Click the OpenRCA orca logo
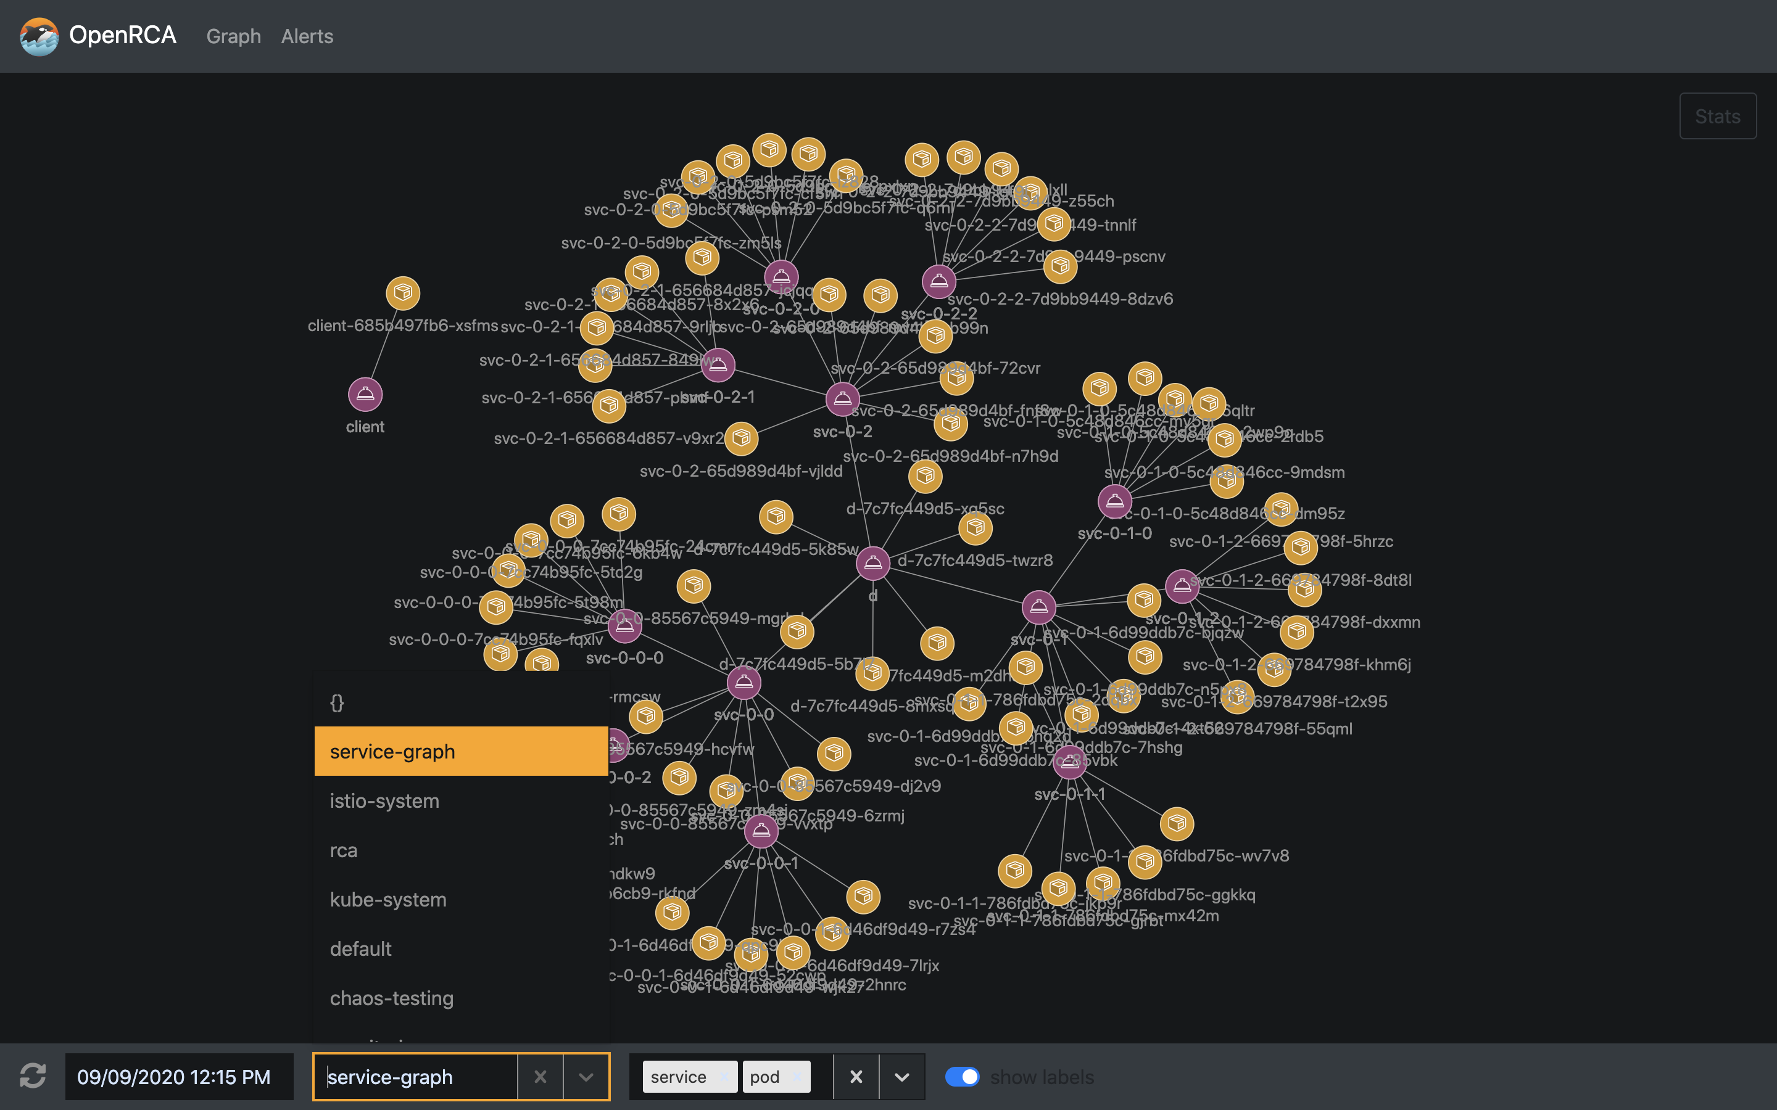 click(x=39, y=36)
